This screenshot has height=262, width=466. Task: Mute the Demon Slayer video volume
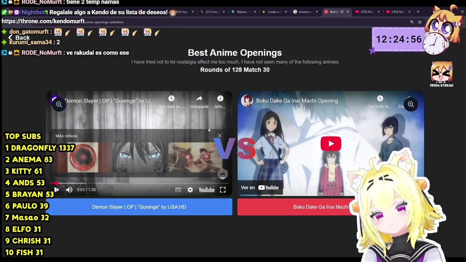69,190
